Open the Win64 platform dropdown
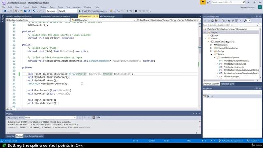 tap(67, 11)
